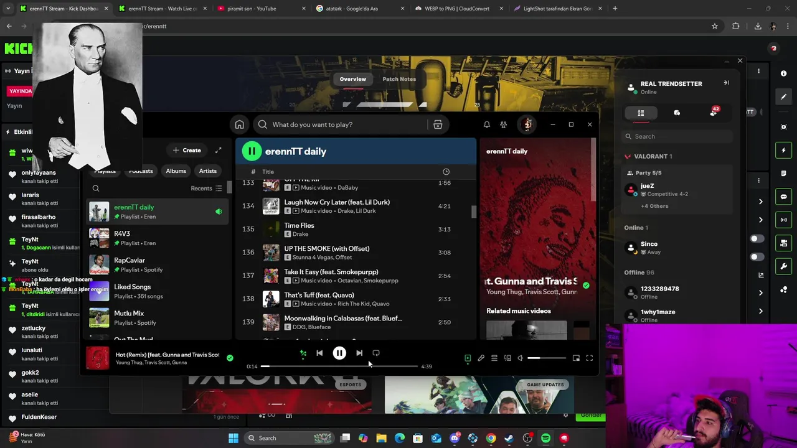Skip to the previous track
The height and width of the screenshot is (448, 797).
pos(319,353)
